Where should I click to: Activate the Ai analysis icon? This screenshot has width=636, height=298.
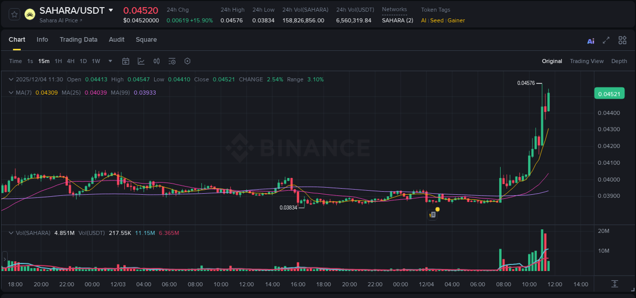(x=590, y=40)
